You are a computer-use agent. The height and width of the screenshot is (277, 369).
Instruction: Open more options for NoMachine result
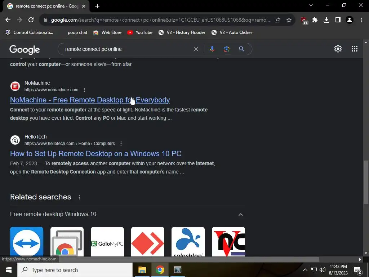84,90
